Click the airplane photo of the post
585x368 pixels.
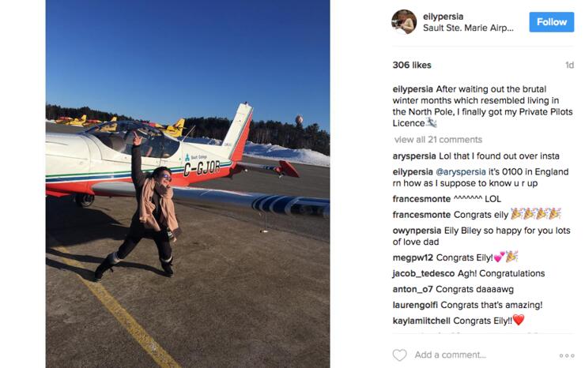click(187, 184)
